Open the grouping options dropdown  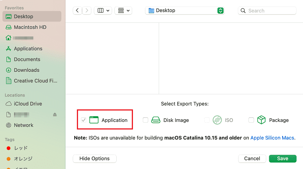click(x=123, y=11)
